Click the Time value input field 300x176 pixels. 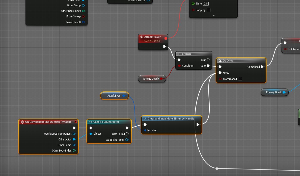click(206, 4)
